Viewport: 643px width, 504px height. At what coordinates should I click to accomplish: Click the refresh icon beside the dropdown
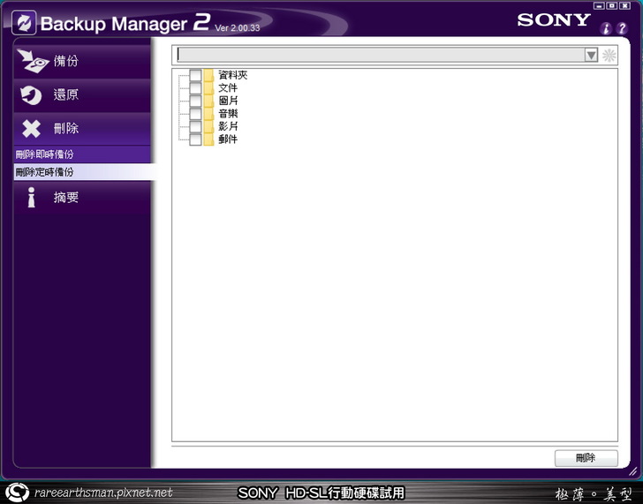click(609, 55)
